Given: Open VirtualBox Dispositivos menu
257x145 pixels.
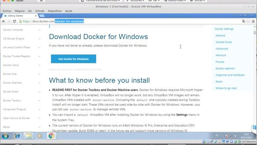Looking at the screenshot, I should [55, 11].
